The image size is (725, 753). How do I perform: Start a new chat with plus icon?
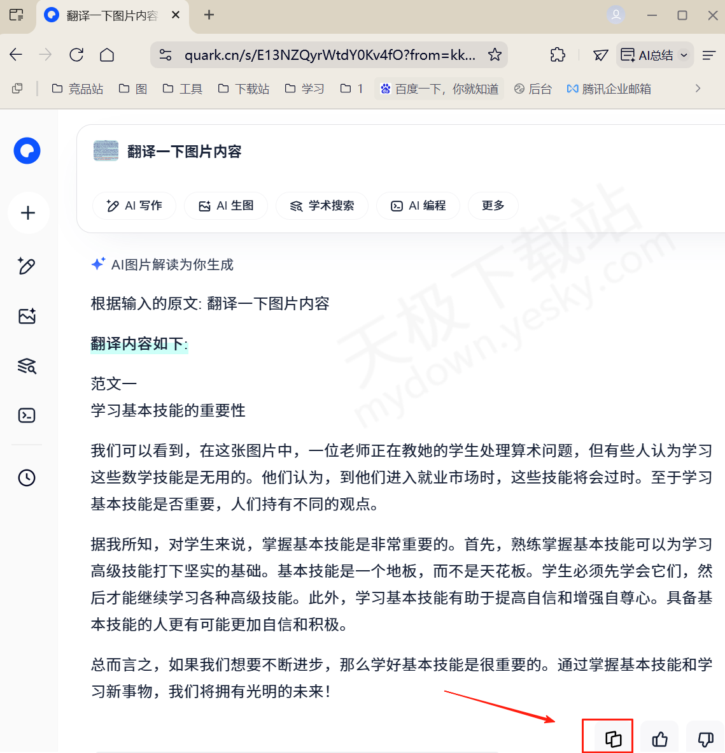tap(28, 213)
